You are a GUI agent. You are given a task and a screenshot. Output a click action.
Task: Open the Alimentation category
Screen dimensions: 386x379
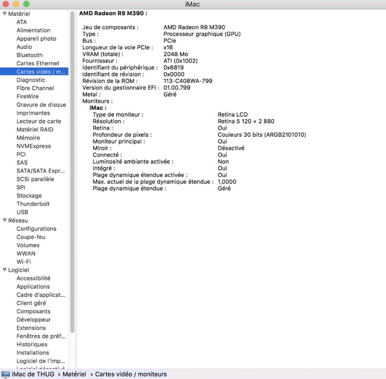34,30
